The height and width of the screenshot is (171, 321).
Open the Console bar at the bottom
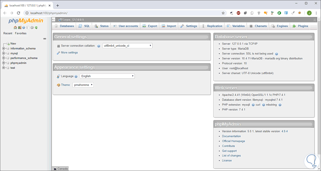click(x=60, y=169)
